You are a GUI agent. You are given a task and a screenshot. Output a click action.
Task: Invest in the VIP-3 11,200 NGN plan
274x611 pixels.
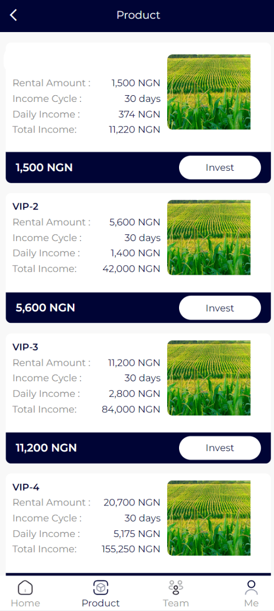(220, 448)
